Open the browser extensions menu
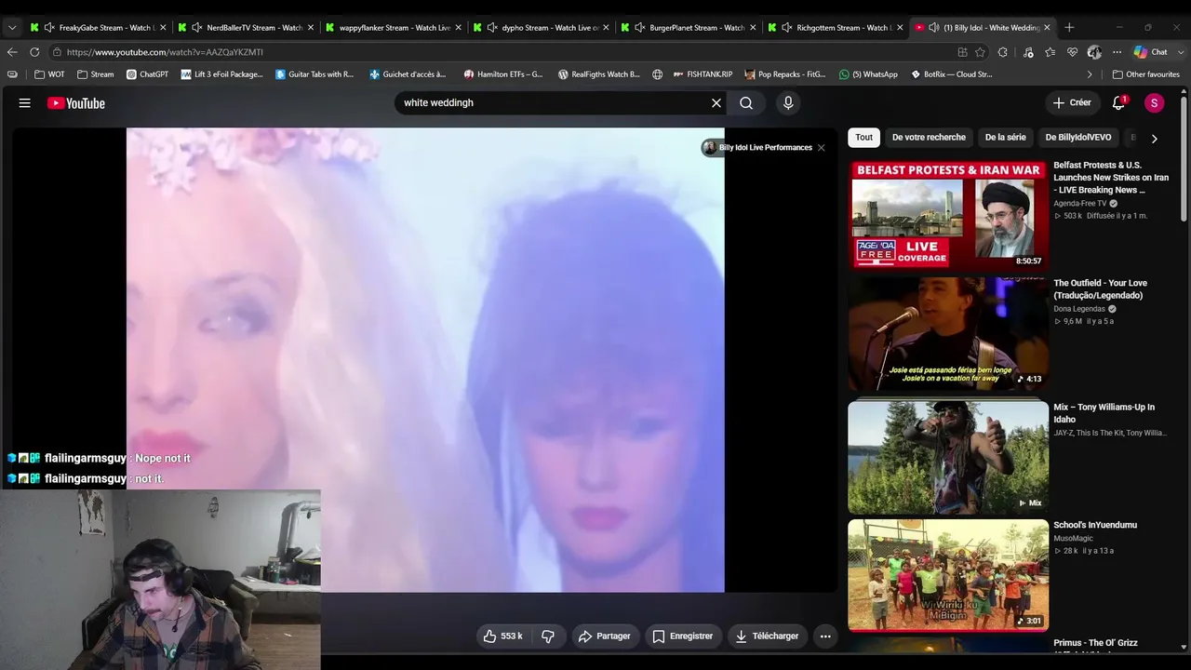The image size is (1191, 670). [1003, 52]
